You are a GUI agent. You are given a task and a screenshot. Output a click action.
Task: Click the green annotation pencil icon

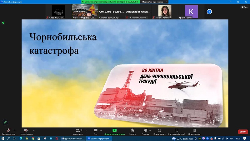click(x=5, y=122)
